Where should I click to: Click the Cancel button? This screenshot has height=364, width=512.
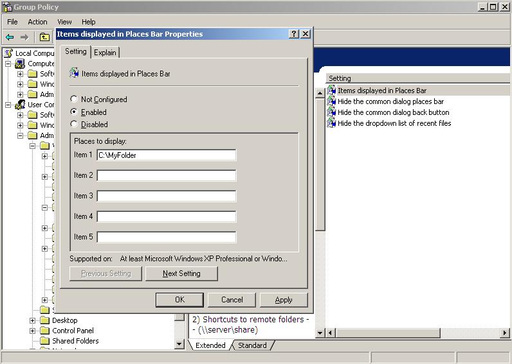point(232,299)
